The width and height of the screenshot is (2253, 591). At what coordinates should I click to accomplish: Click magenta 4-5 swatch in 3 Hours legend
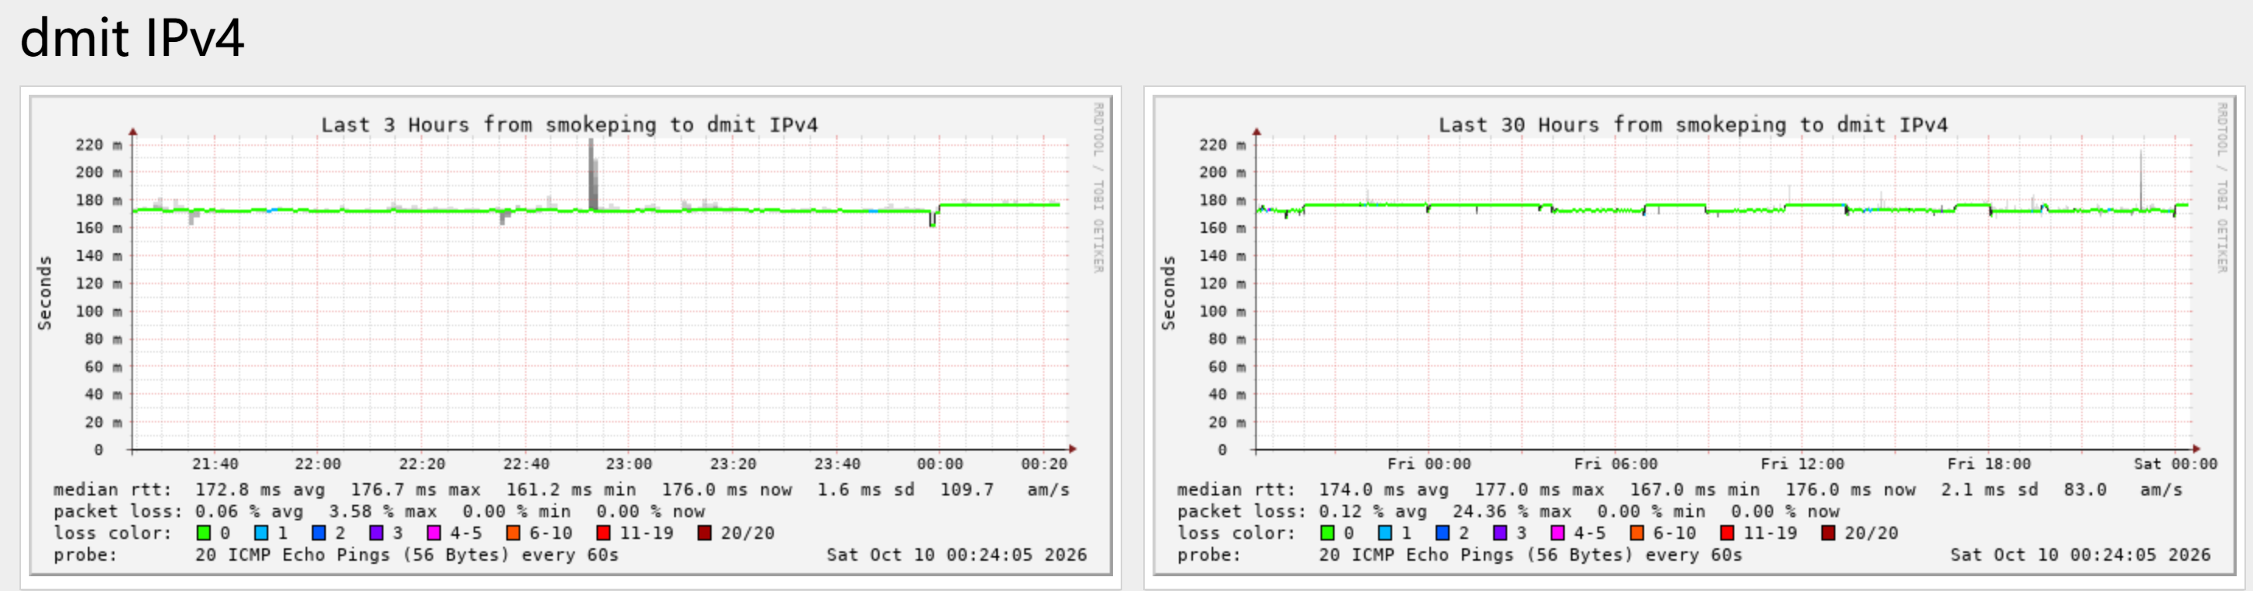point(434,533)
